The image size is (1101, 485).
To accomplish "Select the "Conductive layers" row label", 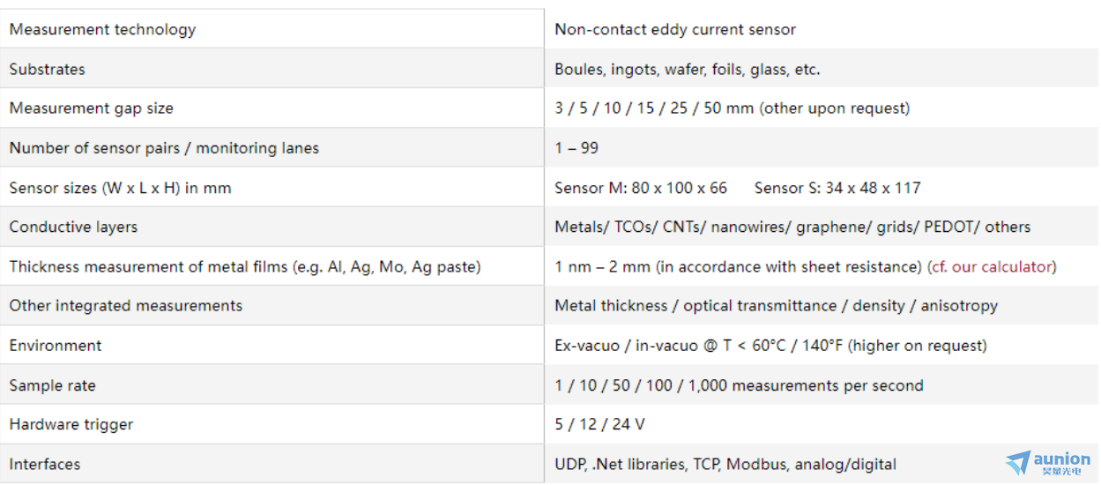I will 74,227.
